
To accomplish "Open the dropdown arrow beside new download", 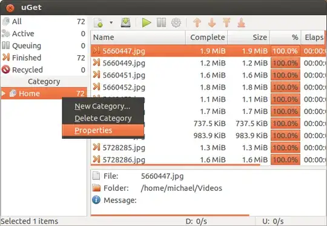I will click(x=111, y=22).
